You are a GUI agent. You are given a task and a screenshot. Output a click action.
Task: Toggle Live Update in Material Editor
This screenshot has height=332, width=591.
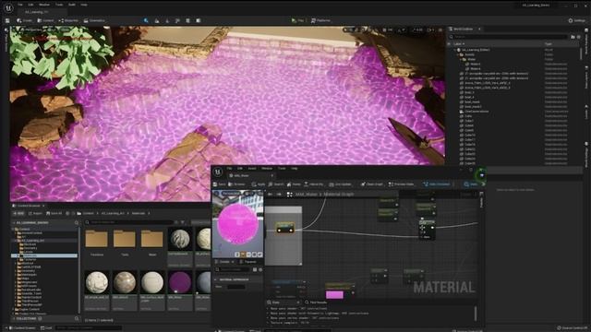(341, 184)
